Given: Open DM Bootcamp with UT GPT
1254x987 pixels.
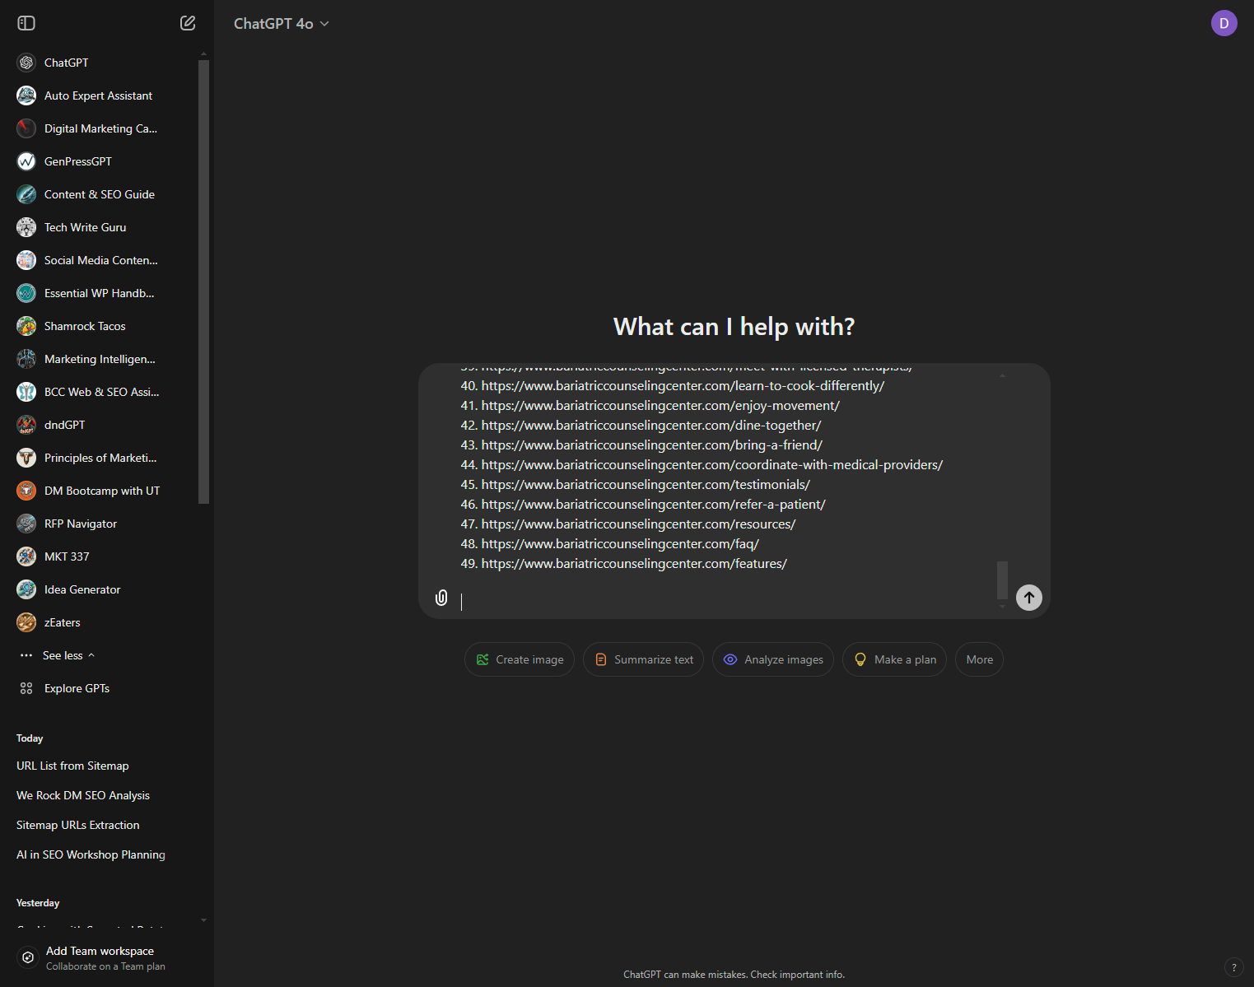Looking at the screenshot, I should (x=102, y=491).
